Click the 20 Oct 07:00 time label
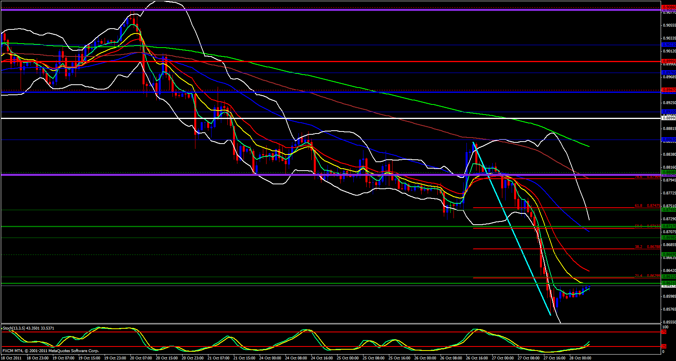This screenshot has width=676, height=361. pos(141,358)
